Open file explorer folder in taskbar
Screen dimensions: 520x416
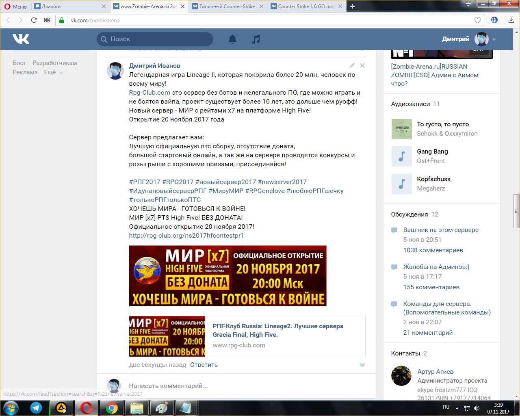coord(137,408)
